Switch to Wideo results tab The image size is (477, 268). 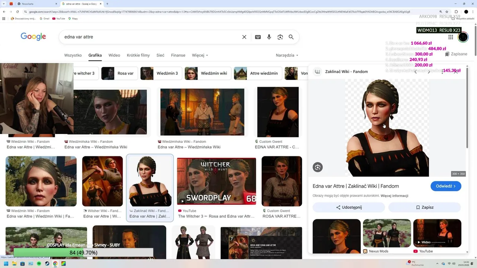tap(114, 55)
